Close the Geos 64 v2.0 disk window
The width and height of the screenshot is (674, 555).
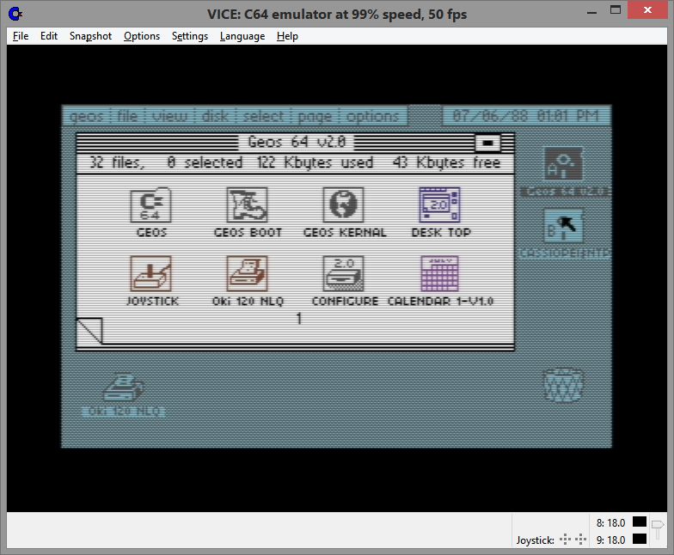point(487,143)
